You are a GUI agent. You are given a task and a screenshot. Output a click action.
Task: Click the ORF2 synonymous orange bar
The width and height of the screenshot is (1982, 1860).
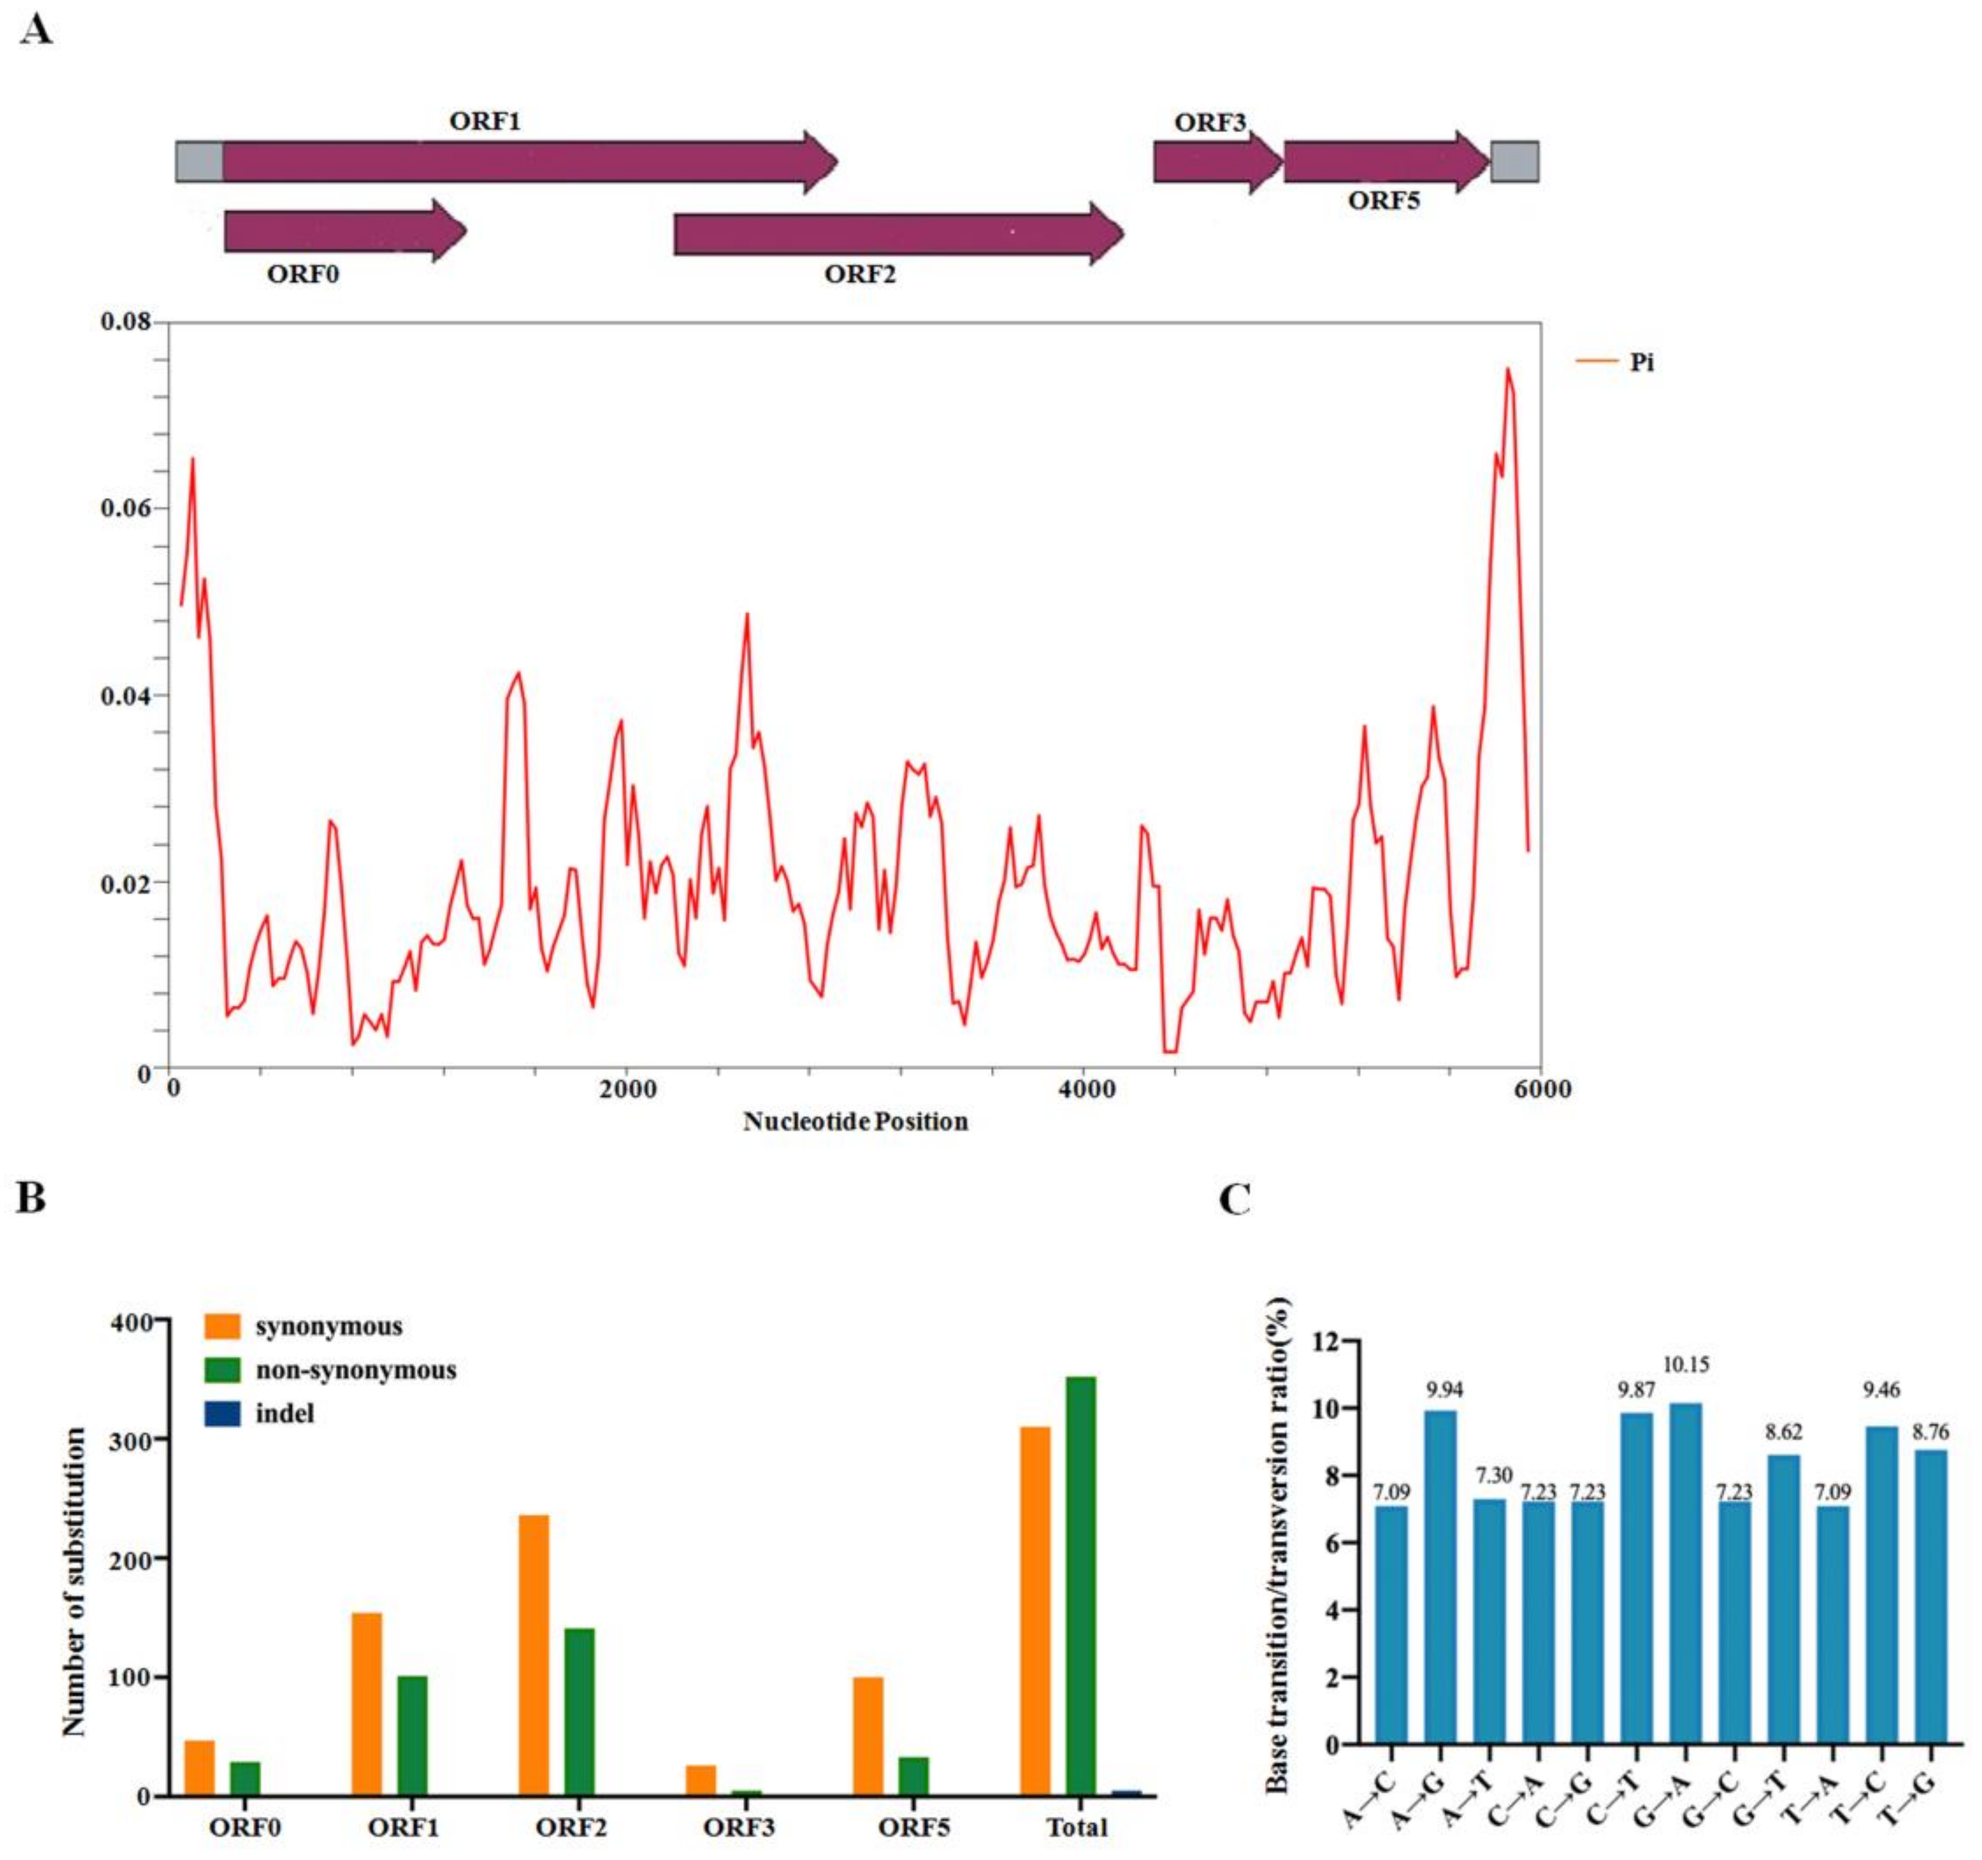pos(534,1655)
